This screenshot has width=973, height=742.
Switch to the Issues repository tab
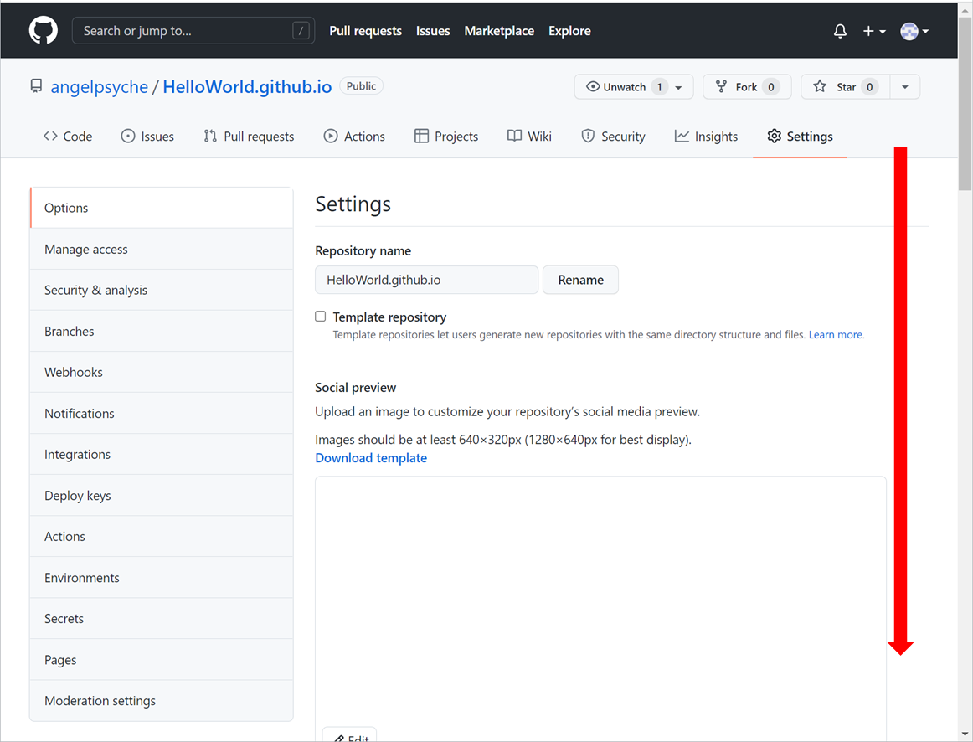tap(147, 137)
